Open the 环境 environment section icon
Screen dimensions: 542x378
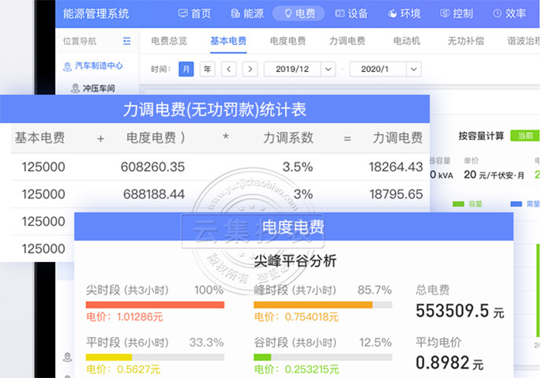click(393, 13)
